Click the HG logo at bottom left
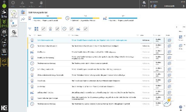This screenshot has width=186, height=112. tap(4, 108)
